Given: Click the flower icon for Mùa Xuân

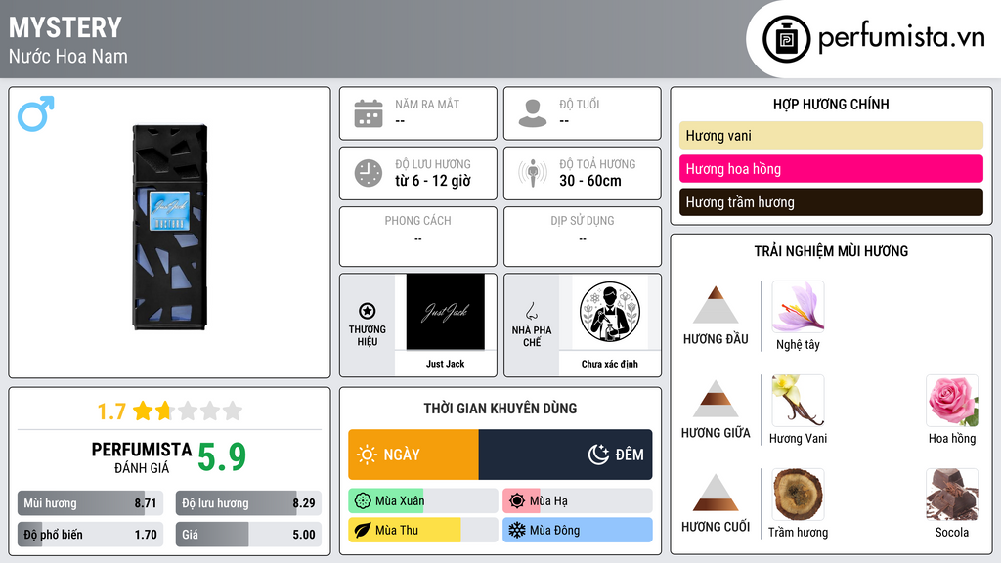Looking at the screenshot, I should (x=363, y=501).
